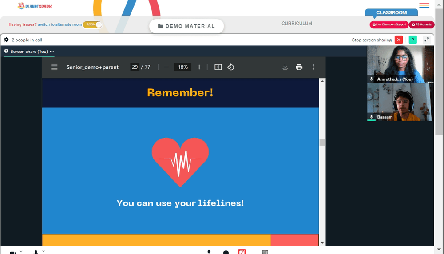Edit the page number field showing 29

pyautogui.click(x=135, y=67)
